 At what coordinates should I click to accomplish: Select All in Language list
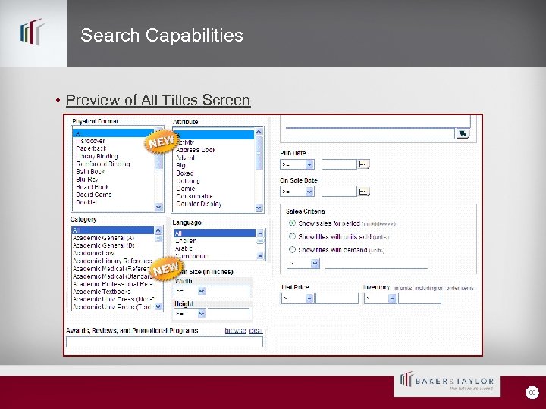pyautogui.click(x=215, y=233)
